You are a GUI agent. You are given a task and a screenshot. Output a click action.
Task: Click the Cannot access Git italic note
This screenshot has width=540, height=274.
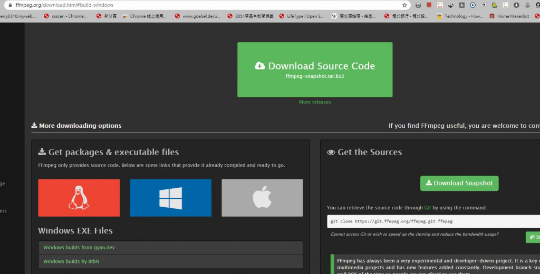414,234
